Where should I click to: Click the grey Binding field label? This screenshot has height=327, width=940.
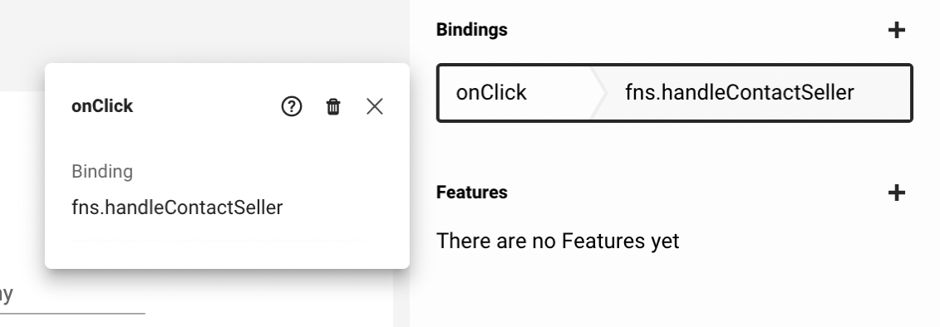coord(102,171)
